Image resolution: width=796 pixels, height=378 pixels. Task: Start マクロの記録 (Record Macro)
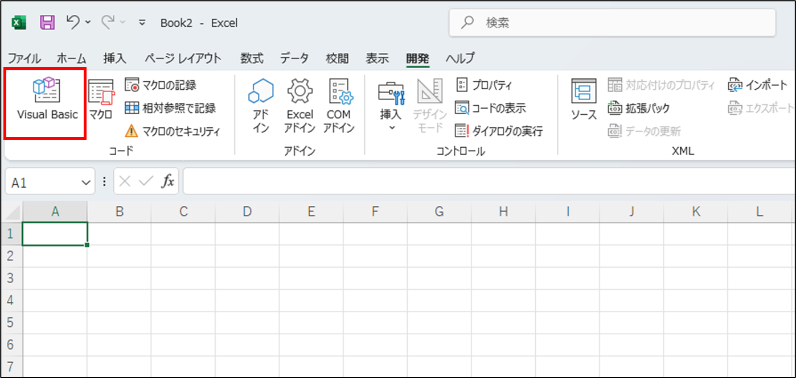pos(161,85)
